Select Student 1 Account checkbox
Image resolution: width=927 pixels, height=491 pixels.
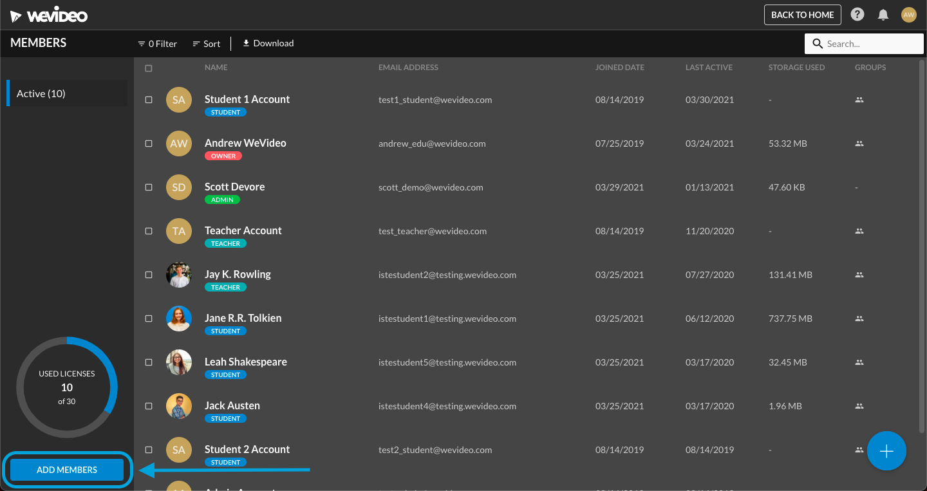pyautogui.click(x=149, y=100)
